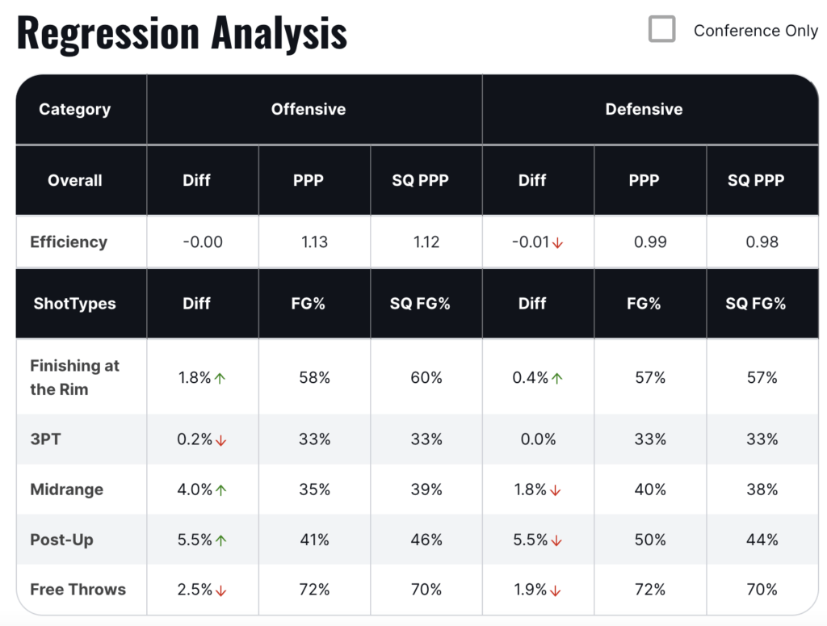827x626 pixels.
Task: Click red down arrow beside defensive -0.01
Action: [x=557, y=242]
